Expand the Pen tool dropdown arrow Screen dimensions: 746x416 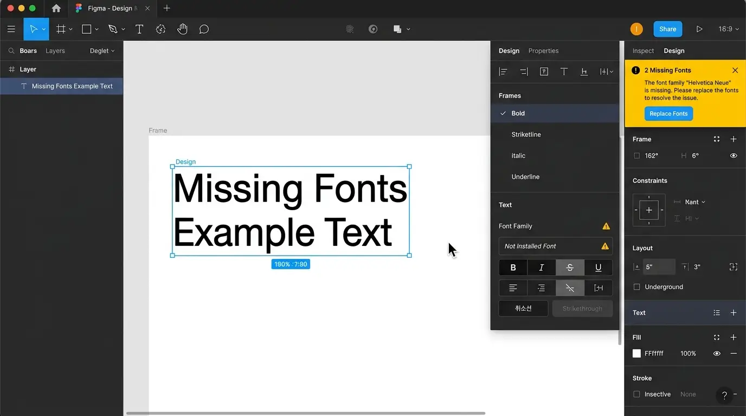tap(123, 29)
